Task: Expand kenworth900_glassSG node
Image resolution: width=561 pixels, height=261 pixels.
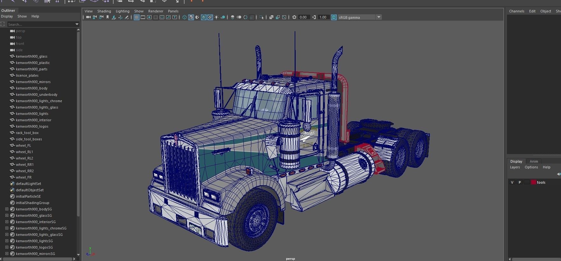Action: (x=7, y=215)
